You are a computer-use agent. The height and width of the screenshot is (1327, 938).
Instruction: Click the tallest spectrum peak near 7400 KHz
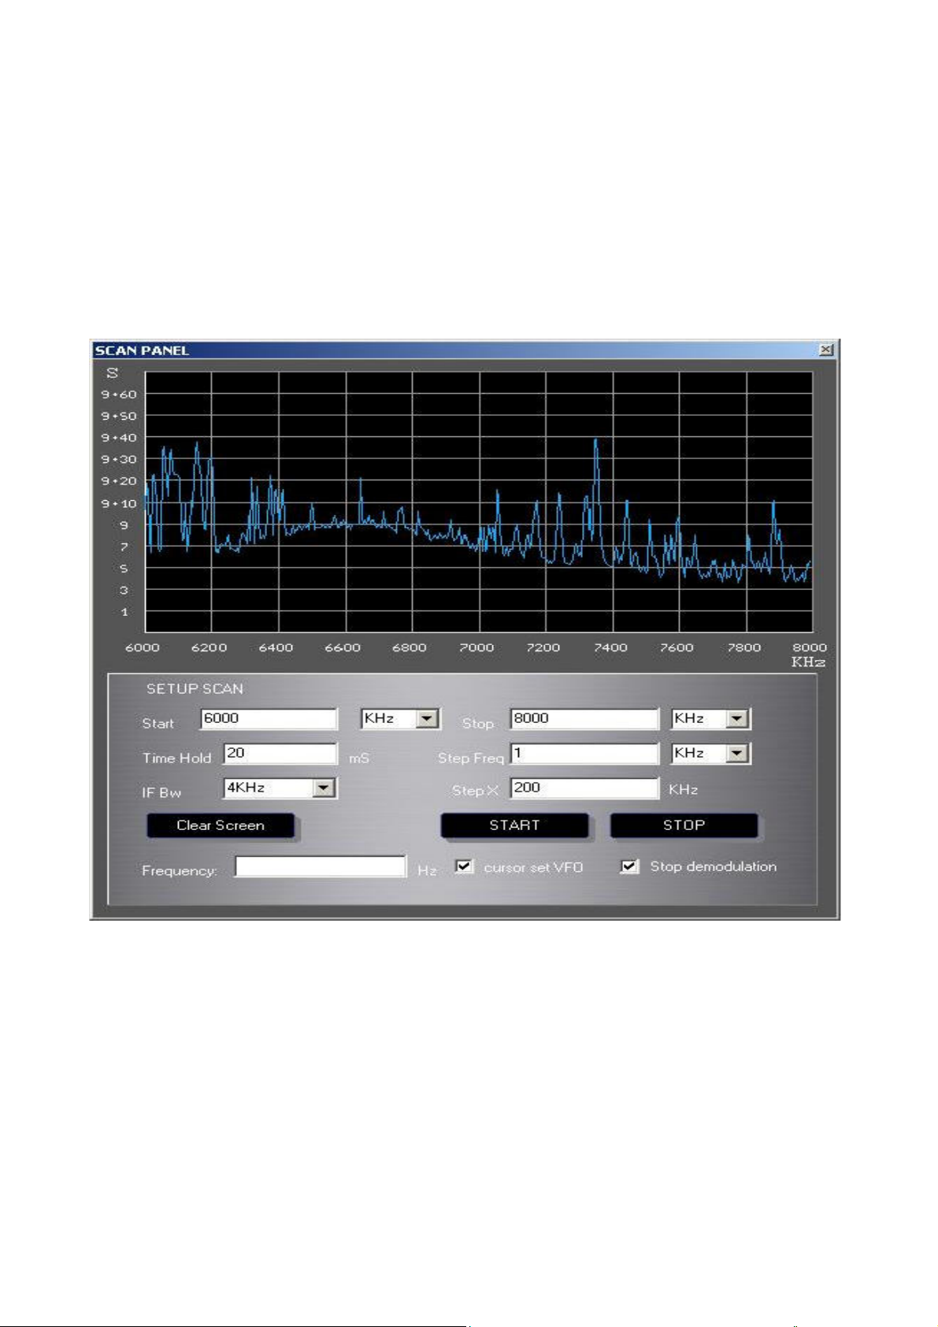pos(596,441)
